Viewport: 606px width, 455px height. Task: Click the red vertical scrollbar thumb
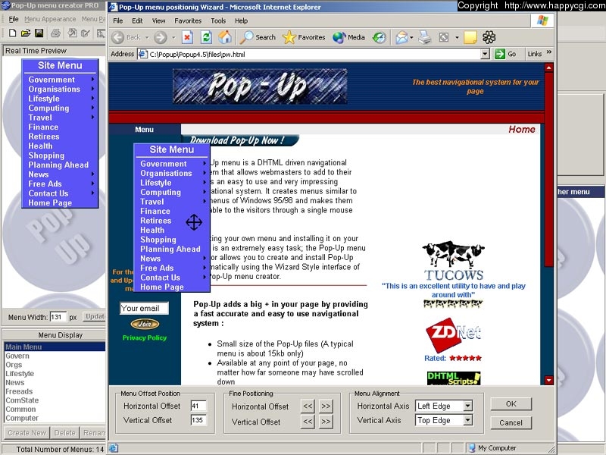click(548, 169)
